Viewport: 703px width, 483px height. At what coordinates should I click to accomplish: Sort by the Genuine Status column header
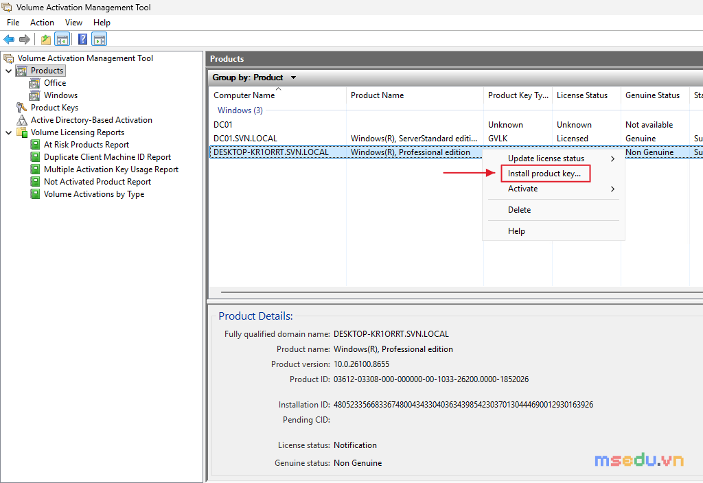coord(655,95)
